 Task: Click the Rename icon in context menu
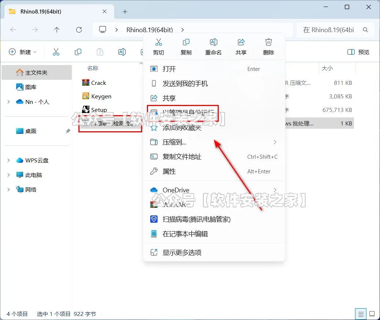tap(213, 42)
